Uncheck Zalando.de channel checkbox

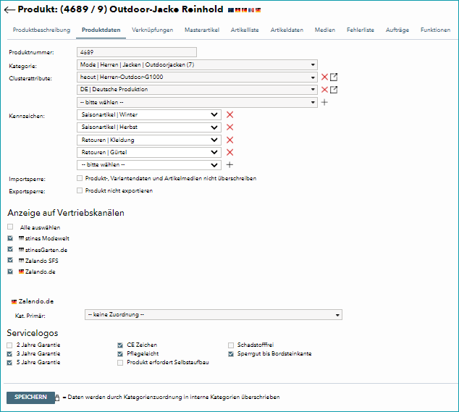pyautogui.click(x=10, y=272)
